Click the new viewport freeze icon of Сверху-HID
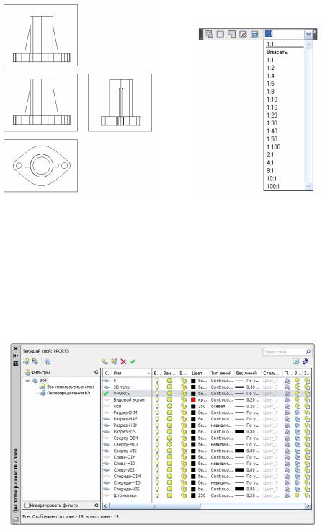Viewport: 325px width, 530px height. point(298,444)
